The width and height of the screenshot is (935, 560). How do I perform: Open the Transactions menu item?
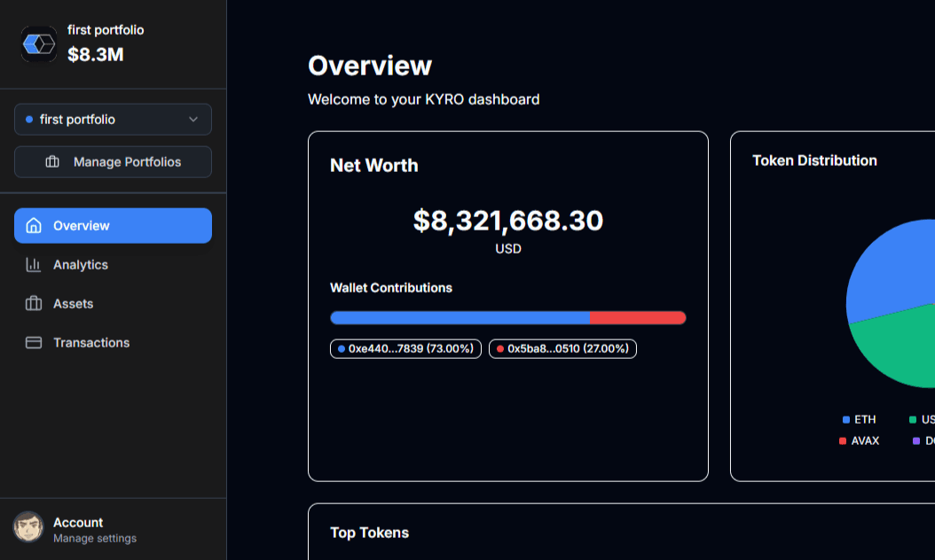[x=91, y=343]
